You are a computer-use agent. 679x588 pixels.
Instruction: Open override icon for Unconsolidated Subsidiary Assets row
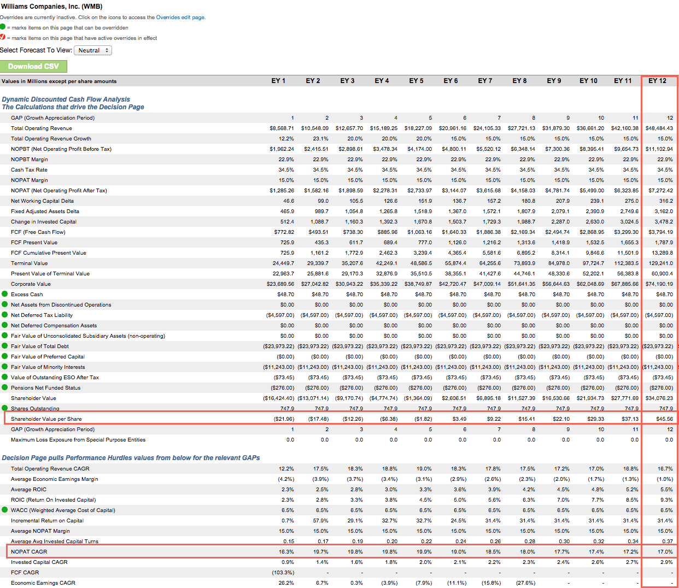4,336
